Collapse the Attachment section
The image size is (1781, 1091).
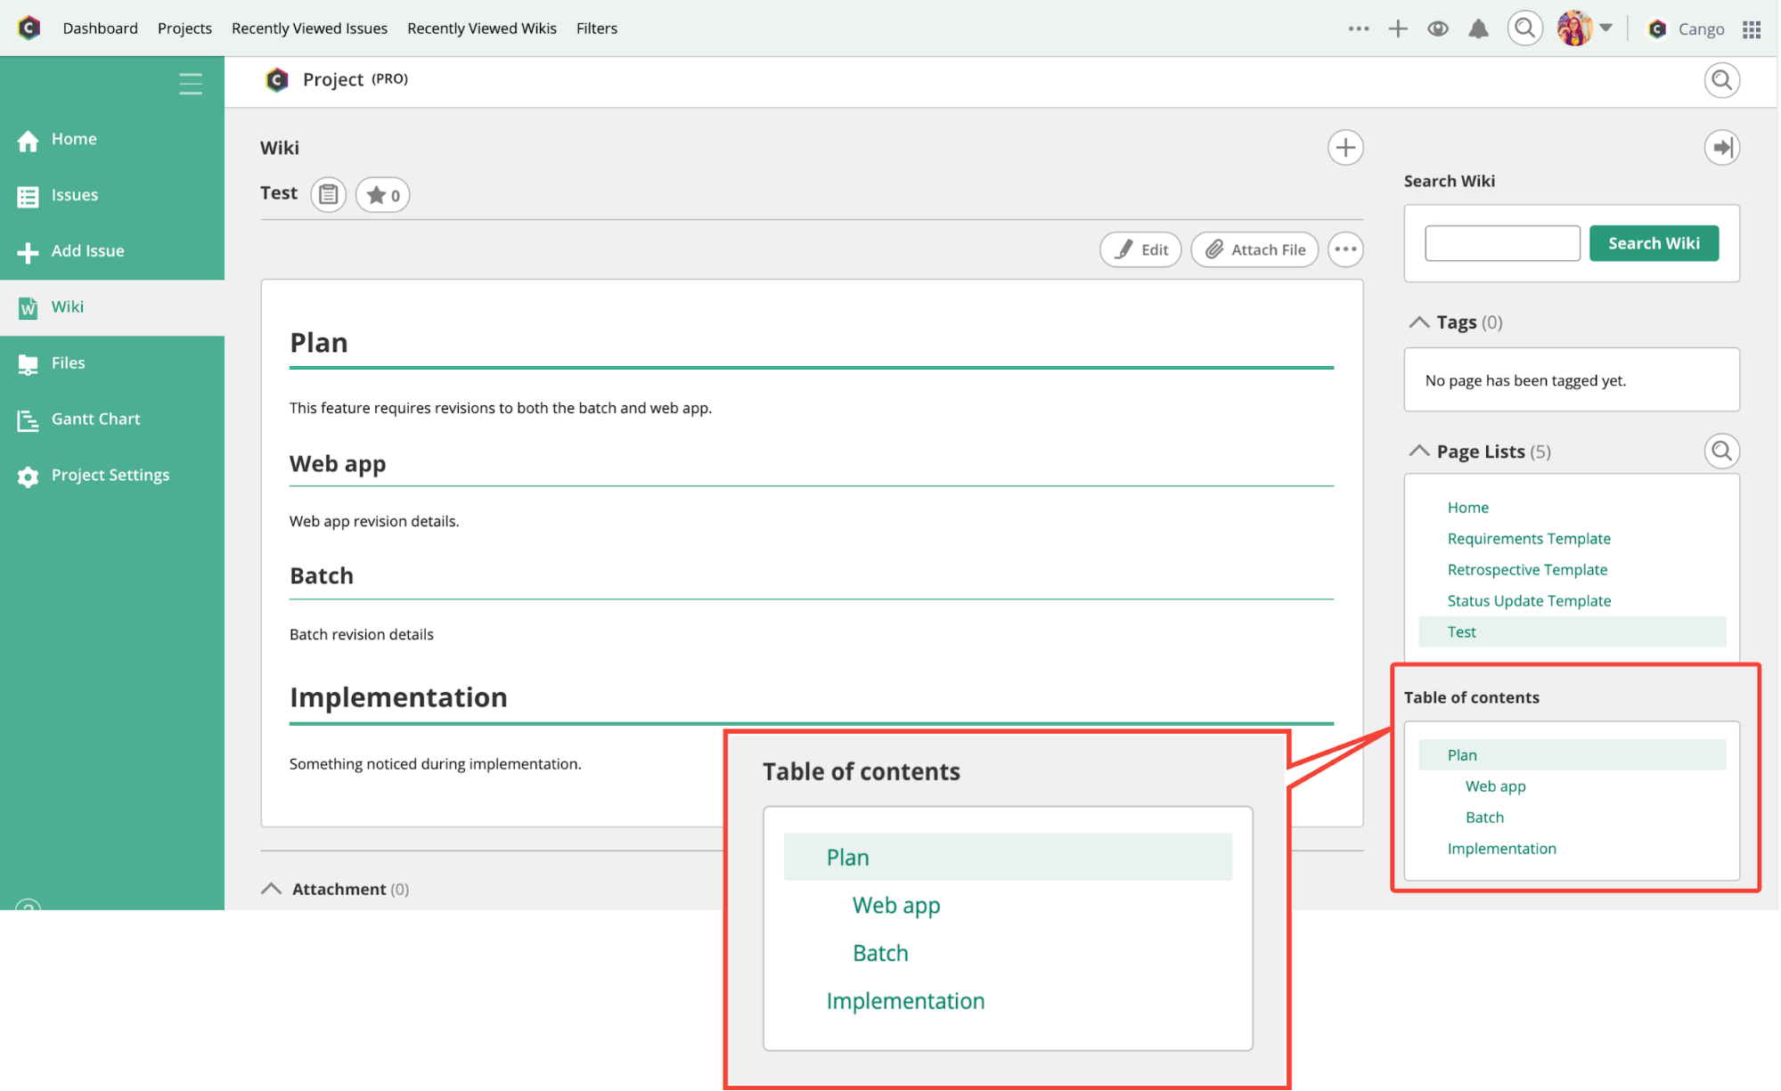[271, 889]
